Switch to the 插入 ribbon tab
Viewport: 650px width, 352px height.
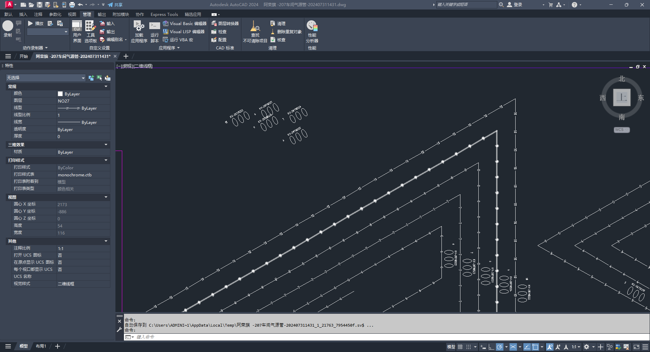point(23,14)
